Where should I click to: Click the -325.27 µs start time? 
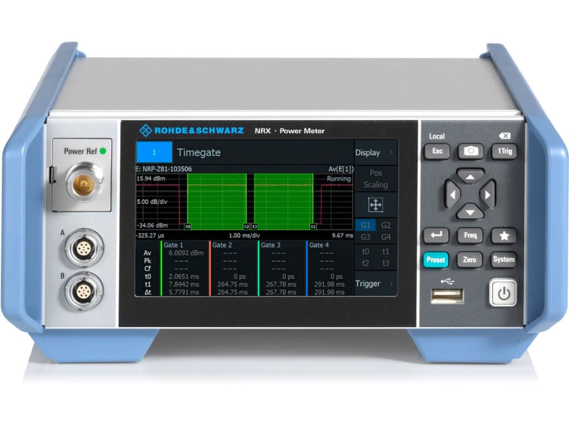click(150, 235)
